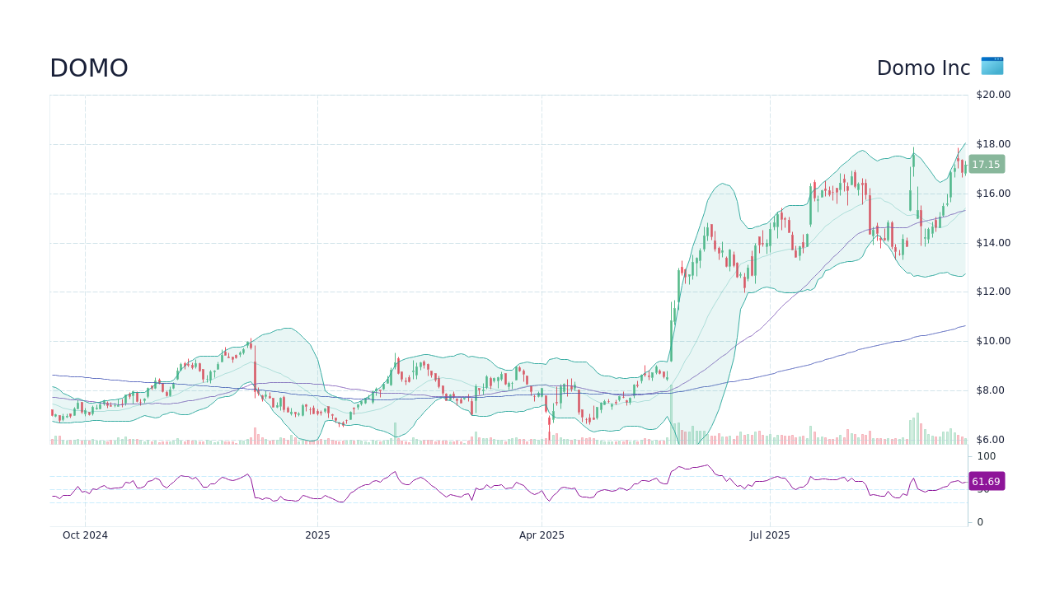Click the DOMO ticker heading
The width and height of the screenshot is (1055, 593).
point(88,68)
